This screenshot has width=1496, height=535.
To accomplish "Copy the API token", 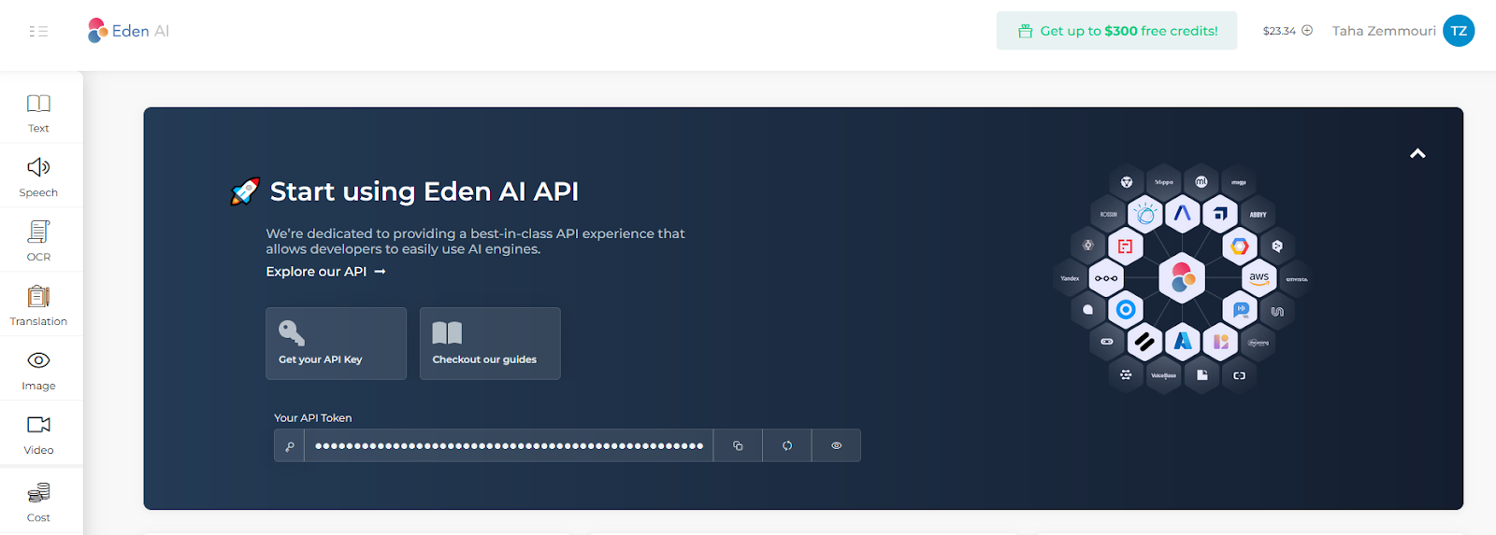I will click(x=738, y=445).
